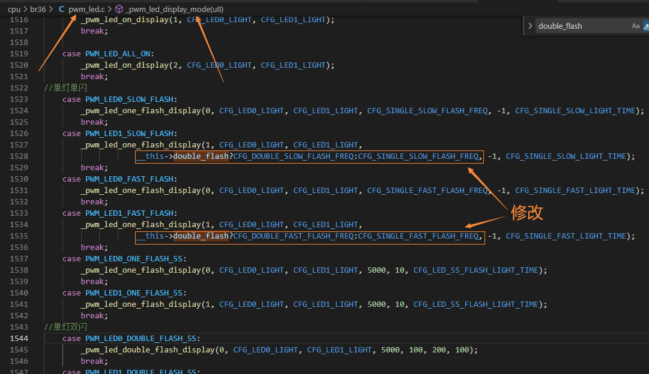Click the PWM_LED1_FAST_FLASH case label
The height and width of the screenshot is (374, 649).
click(x=129, y=213)
